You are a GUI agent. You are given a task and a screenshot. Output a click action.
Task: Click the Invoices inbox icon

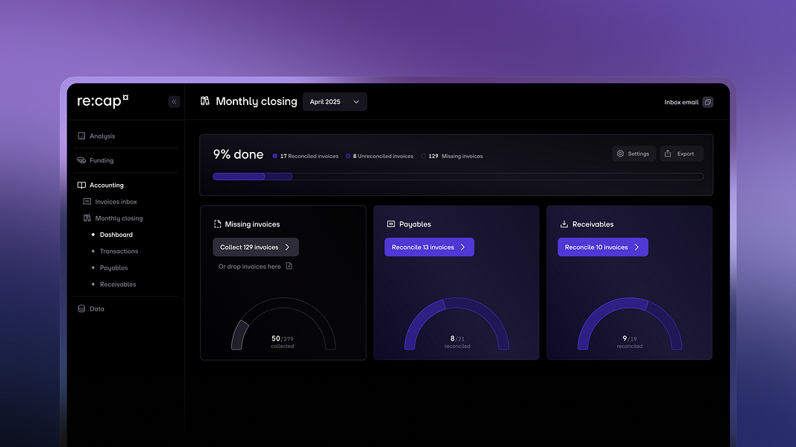87,202
